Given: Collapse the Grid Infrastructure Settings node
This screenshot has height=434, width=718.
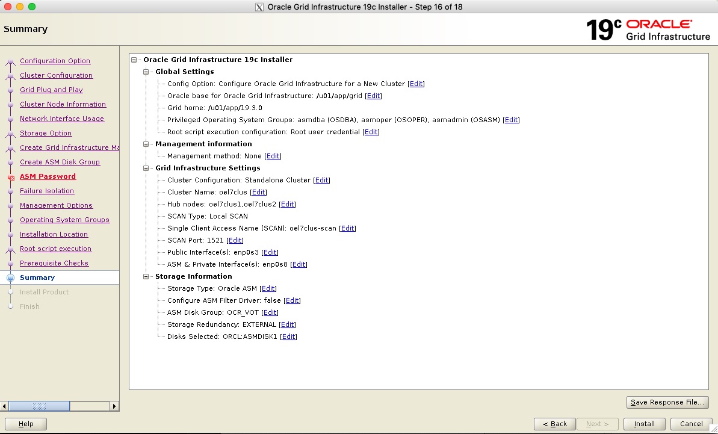Looking at the screenshot, I should pos(146,168).
